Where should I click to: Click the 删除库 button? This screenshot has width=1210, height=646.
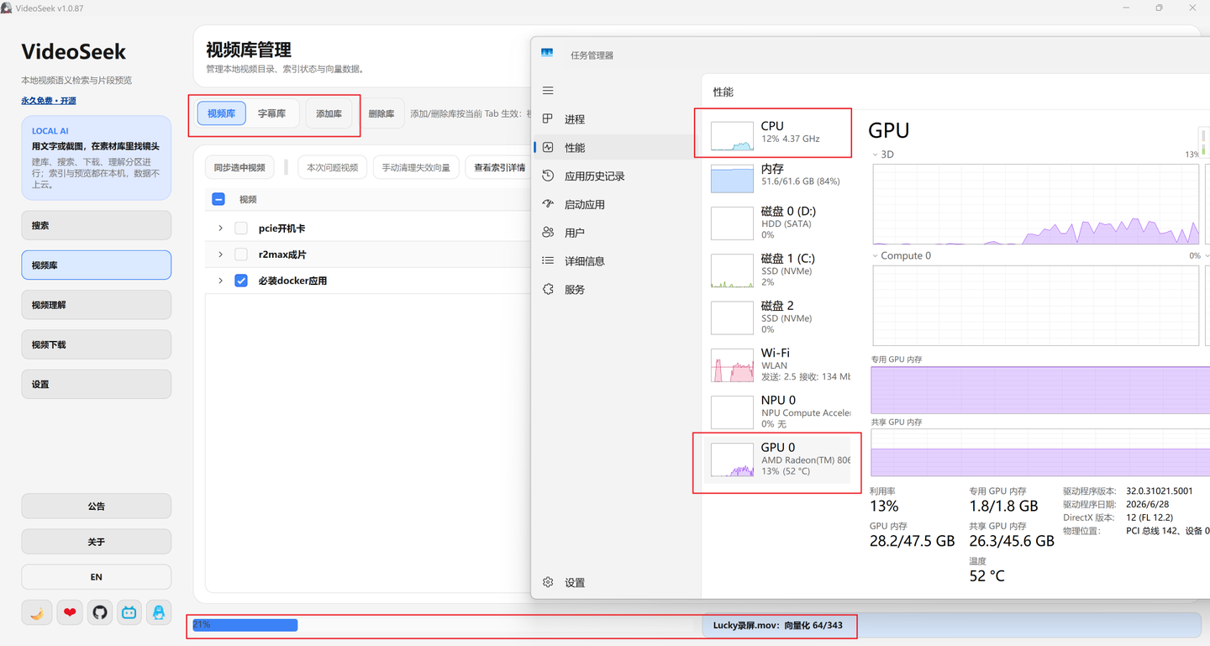coord(381,113)
